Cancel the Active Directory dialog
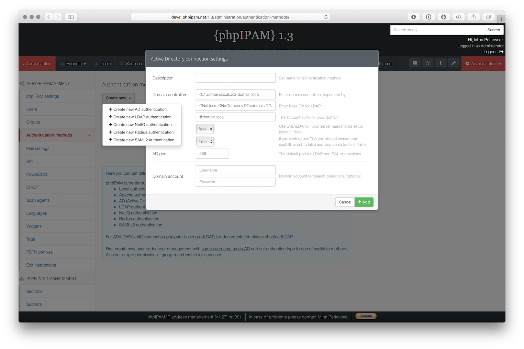Screen dimensions: 524x349 tap(345, 202)
